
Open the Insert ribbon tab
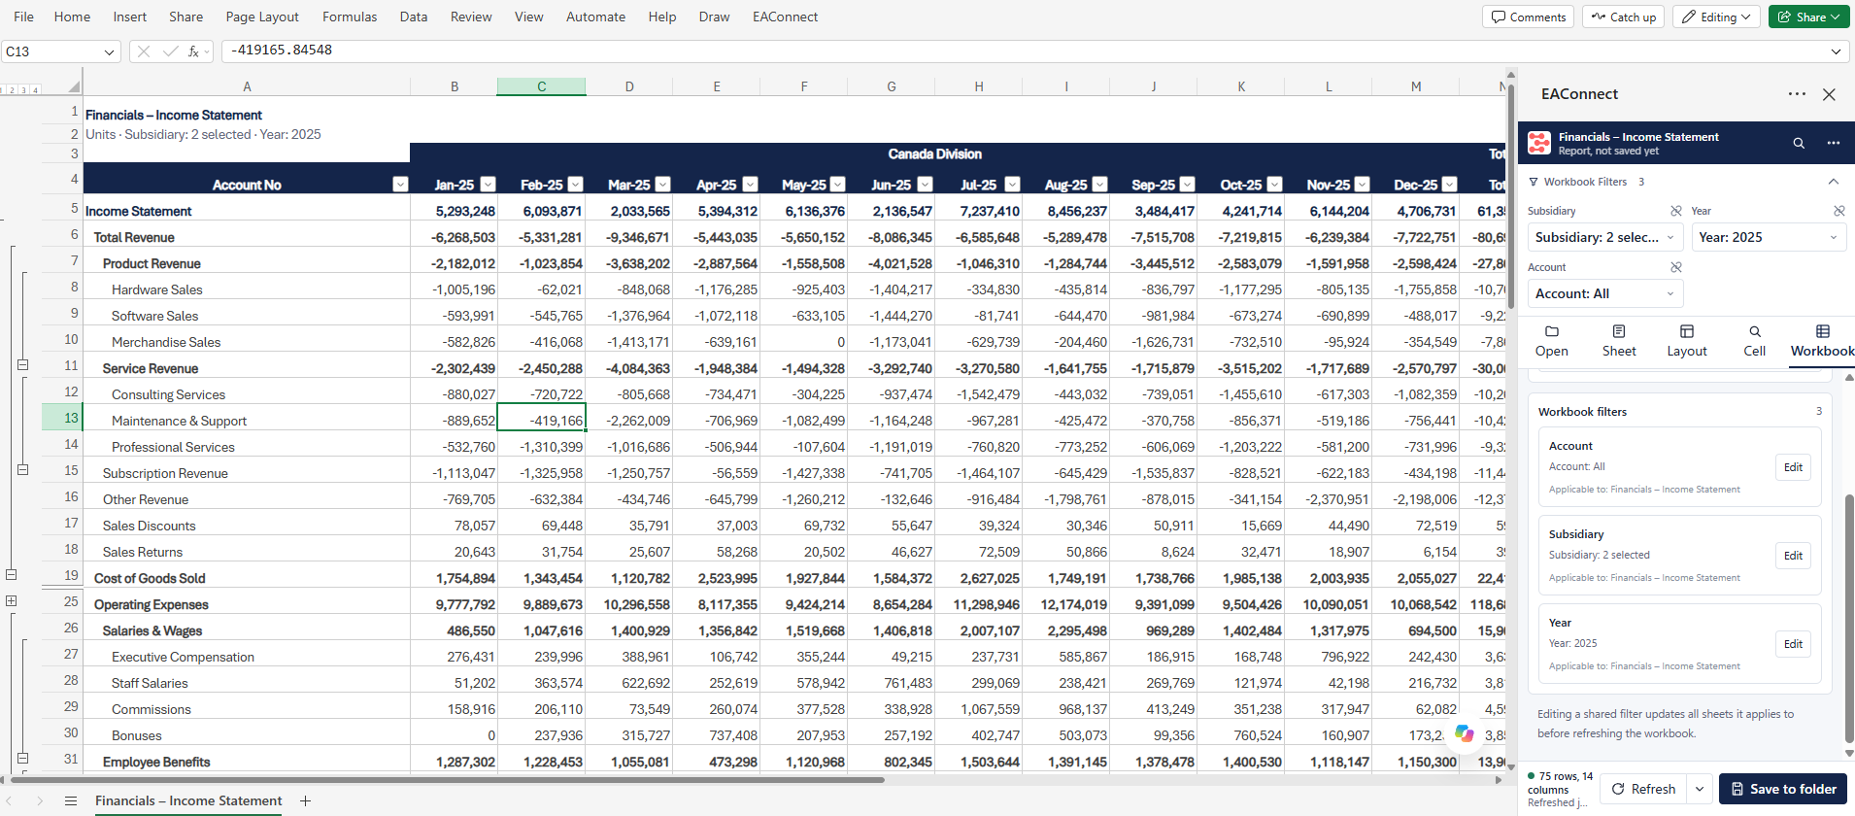point(129,17)
